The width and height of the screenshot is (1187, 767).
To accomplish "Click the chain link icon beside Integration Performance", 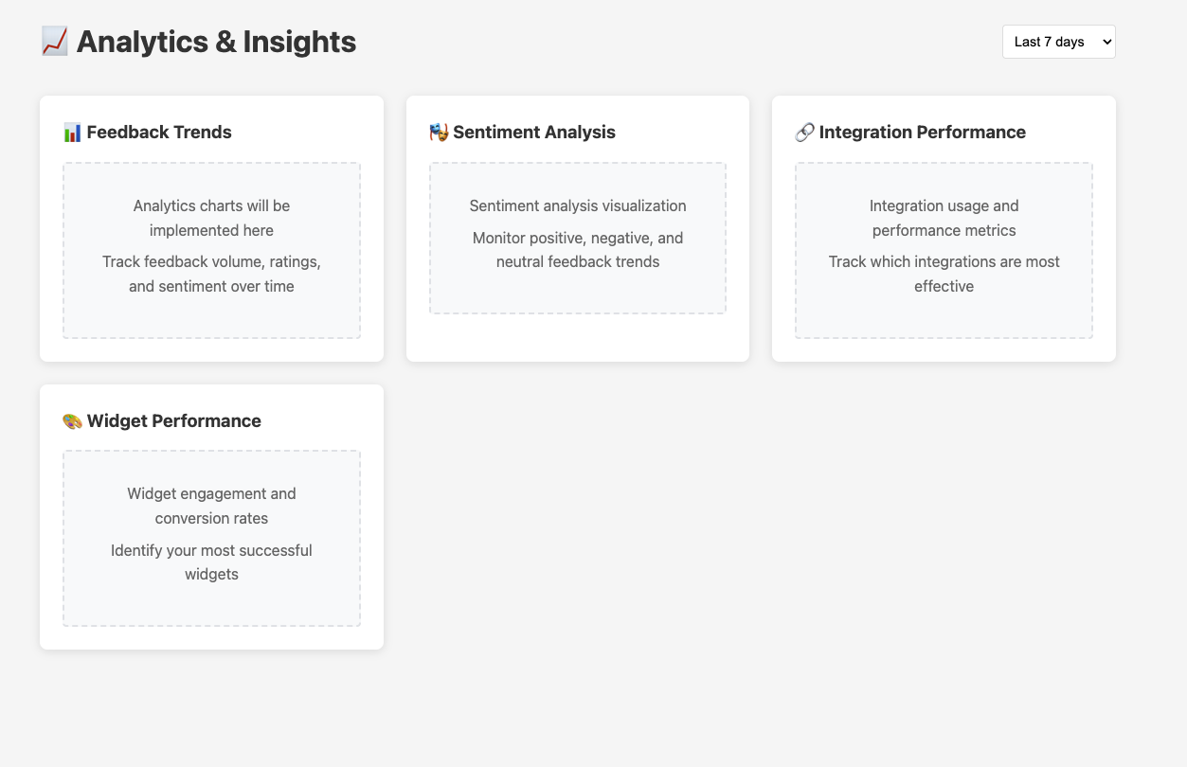I will tap(804, 133).
